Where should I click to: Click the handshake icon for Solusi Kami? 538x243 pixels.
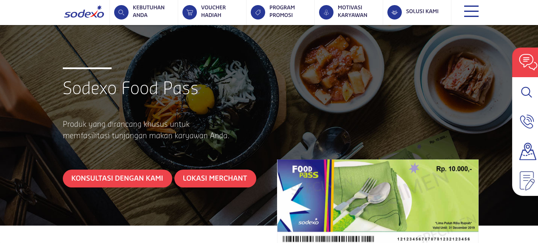(x=395, y=12)
